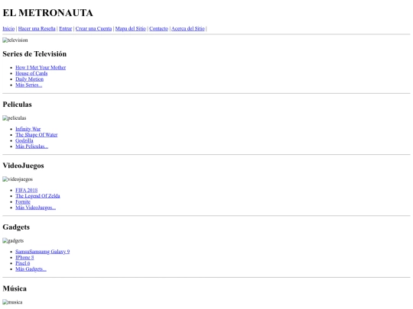Click The Shape Of Water link

click(37, 135)
